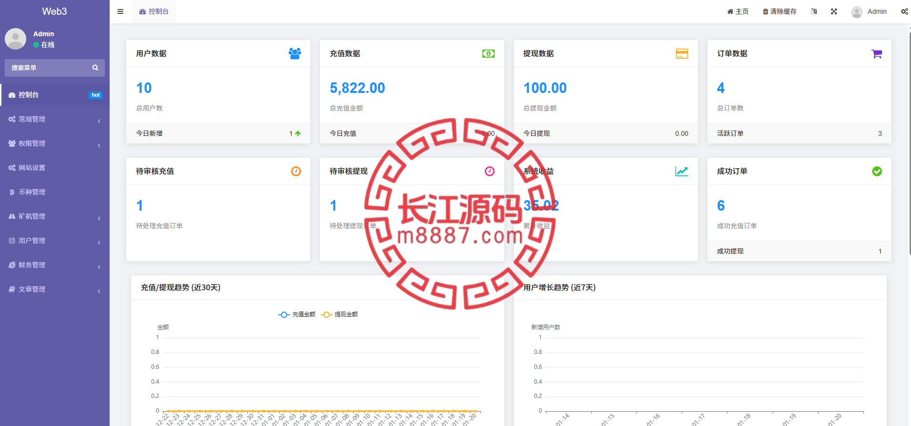Click the users icon on 用户数据 card
The height and width of the screenshot is (426, 911).
(295, 53)
